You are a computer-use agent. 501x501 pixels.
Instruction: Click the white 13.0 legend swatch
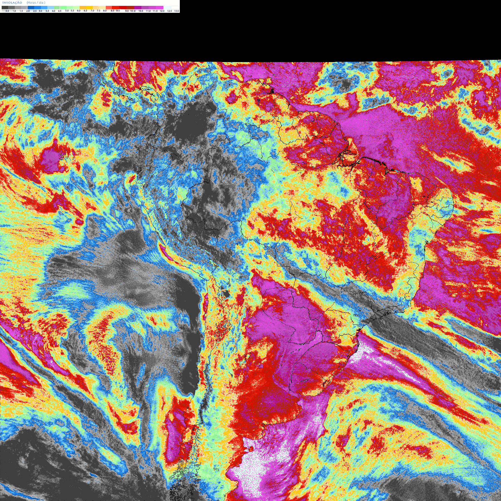(175, 8)
